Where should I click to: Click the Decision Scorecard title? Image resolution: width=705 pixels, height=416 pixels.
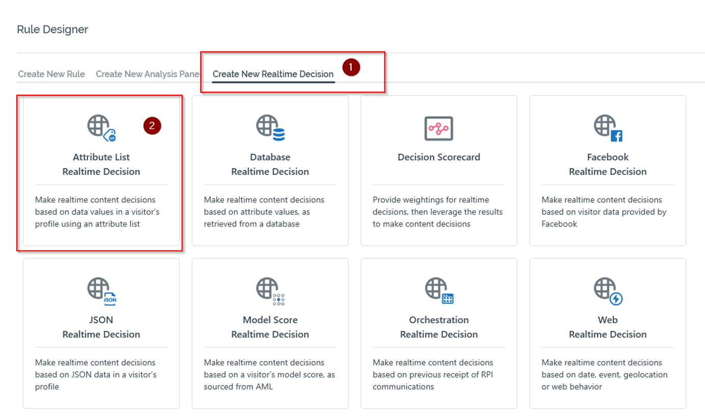tap(438, 157)
